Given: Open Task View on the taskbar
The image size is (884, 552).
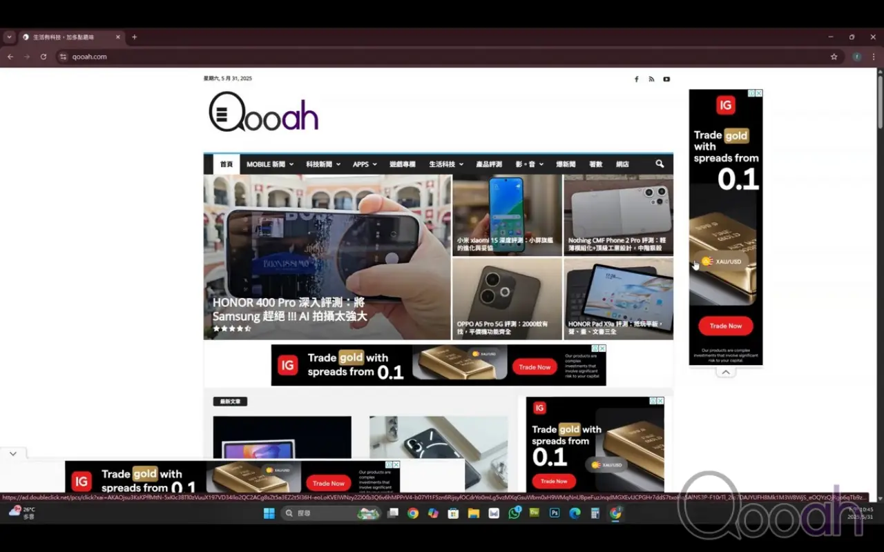Looking at the screenshot, I should point(393,513).
